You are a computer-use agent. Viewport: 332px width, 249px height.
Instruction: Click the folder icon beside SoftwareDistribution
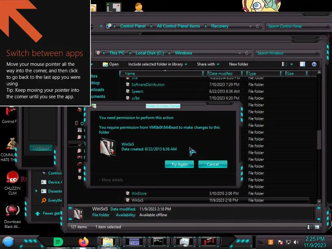pos(128,85)
